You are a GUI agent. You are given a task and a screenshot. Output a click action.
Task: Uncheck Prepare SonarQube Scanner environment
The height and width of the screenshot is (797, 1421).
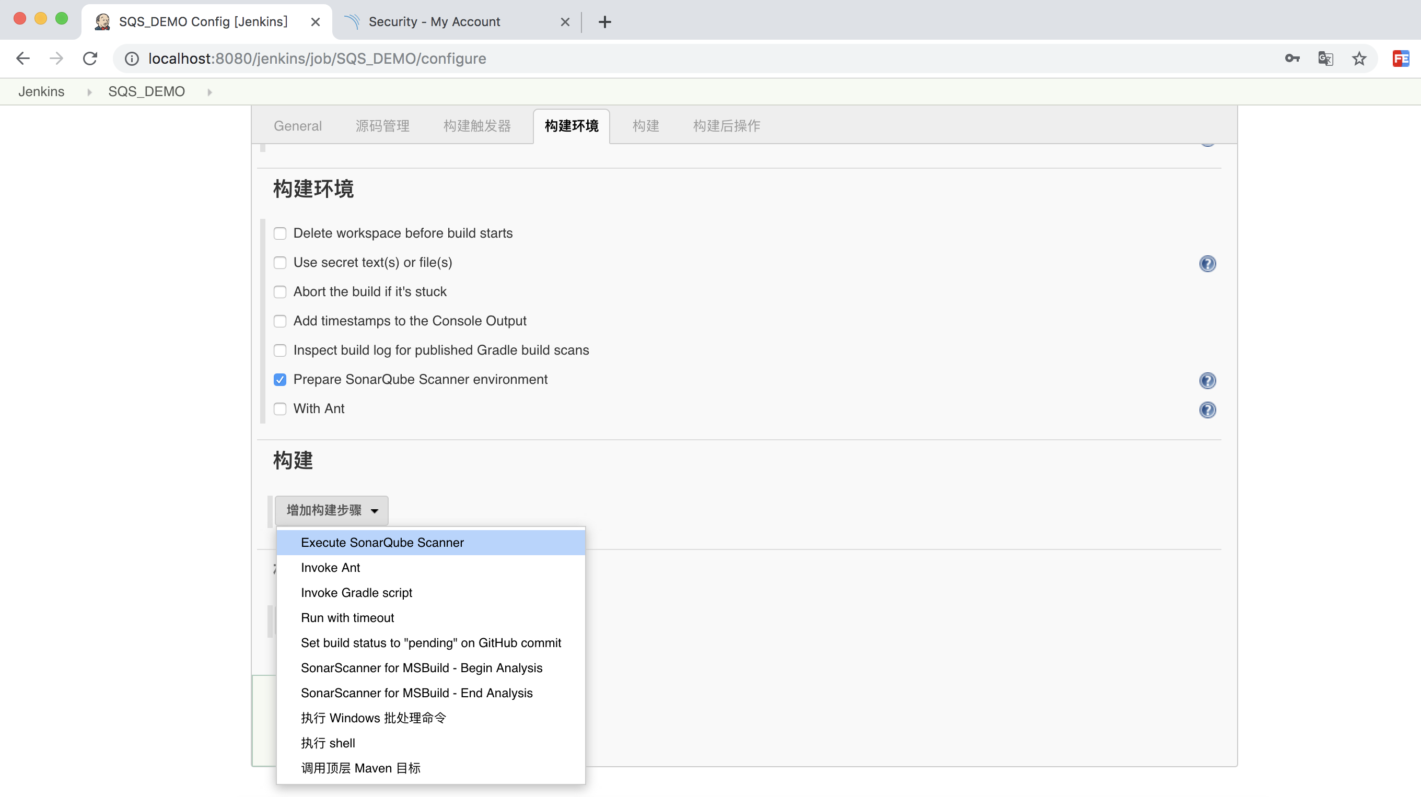pyautogui.click(x=280, y=380)
